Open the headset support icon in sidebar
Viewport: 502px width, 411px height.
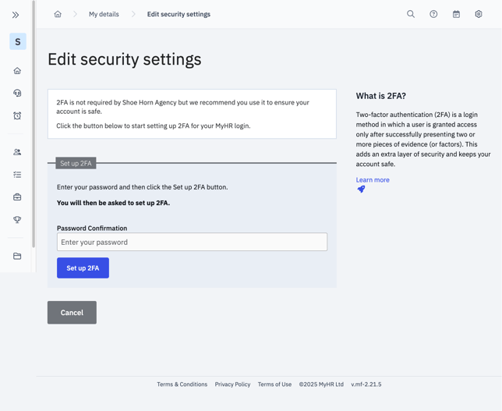pyautogui.click(x=17, y=93)
